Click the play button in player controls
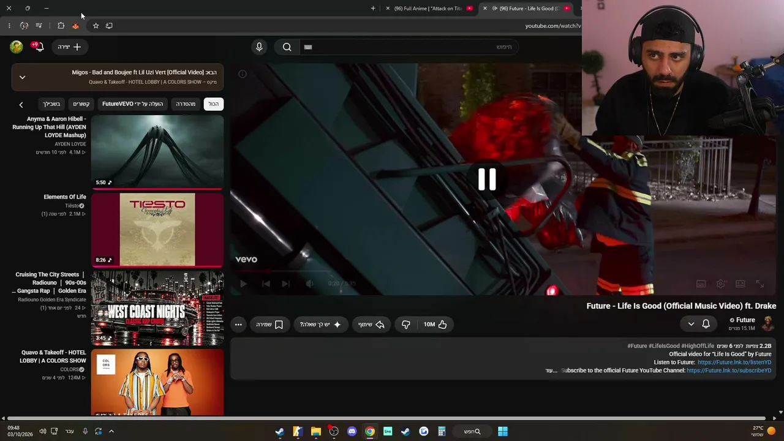This screenshot has width=784, height=441. coord(243,284)
